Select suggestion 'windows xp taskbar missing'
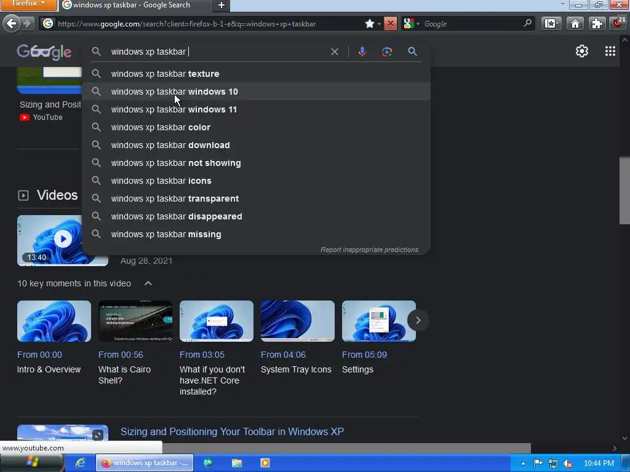 [x=256, y=234]
